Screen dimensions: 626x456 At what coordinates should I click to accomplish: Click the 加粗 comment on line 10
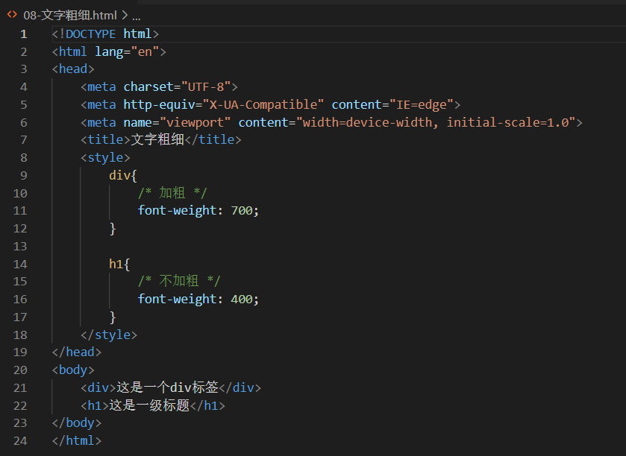(172, 193)
